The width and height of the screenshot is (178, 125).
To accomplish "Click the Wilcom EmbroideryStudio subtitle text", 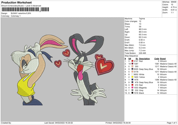I will [x=21, y=6].
